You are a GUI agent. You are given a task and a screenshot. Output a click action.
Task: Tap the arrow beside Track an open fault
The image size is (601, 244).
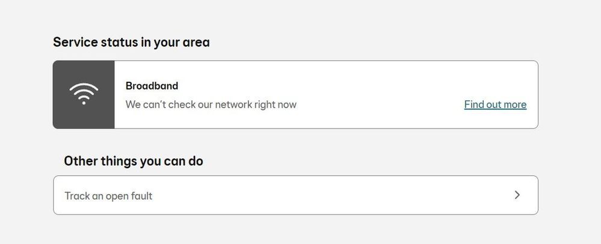517,195
